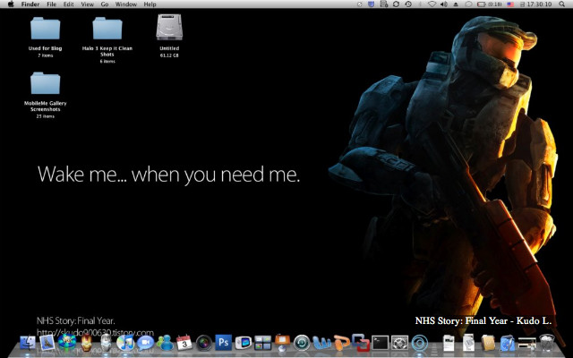Image resolution: width=573 pixels, height=358 pixels.
Task: Launch Microsoft PowerPoint from the Dock
Action: click(x=341, y=343)
